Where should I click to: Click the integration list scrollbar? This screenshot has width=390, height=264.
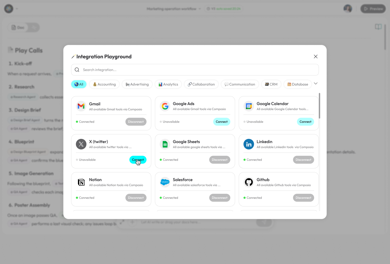point(319,106)
